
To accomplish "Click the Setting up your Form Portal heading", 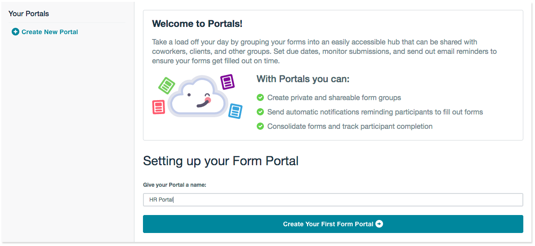I will coord(221,161).
